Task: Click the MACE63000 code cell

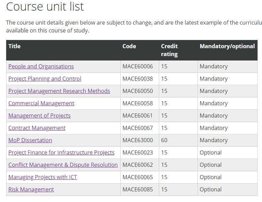Action: (x=138, y=140)
